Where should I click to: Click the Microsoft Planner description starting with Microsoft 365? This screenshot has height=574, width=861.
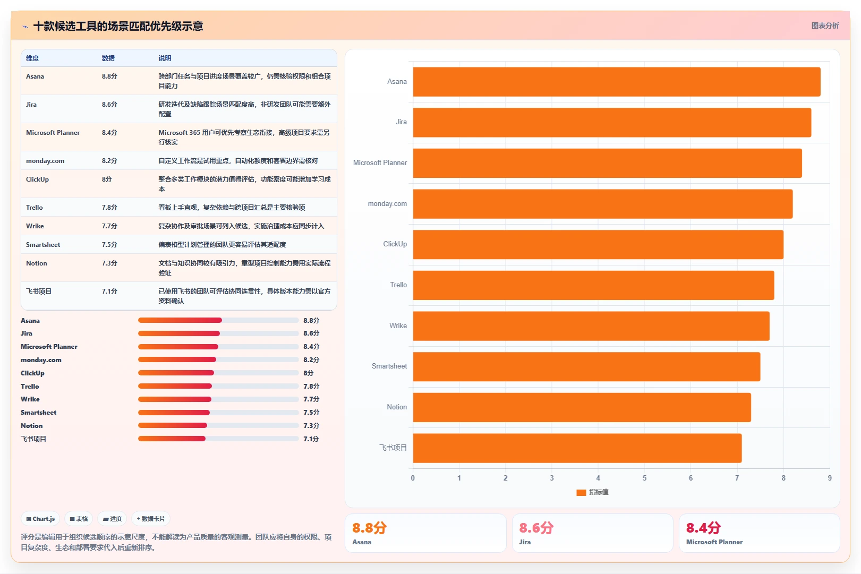[244, 137]
